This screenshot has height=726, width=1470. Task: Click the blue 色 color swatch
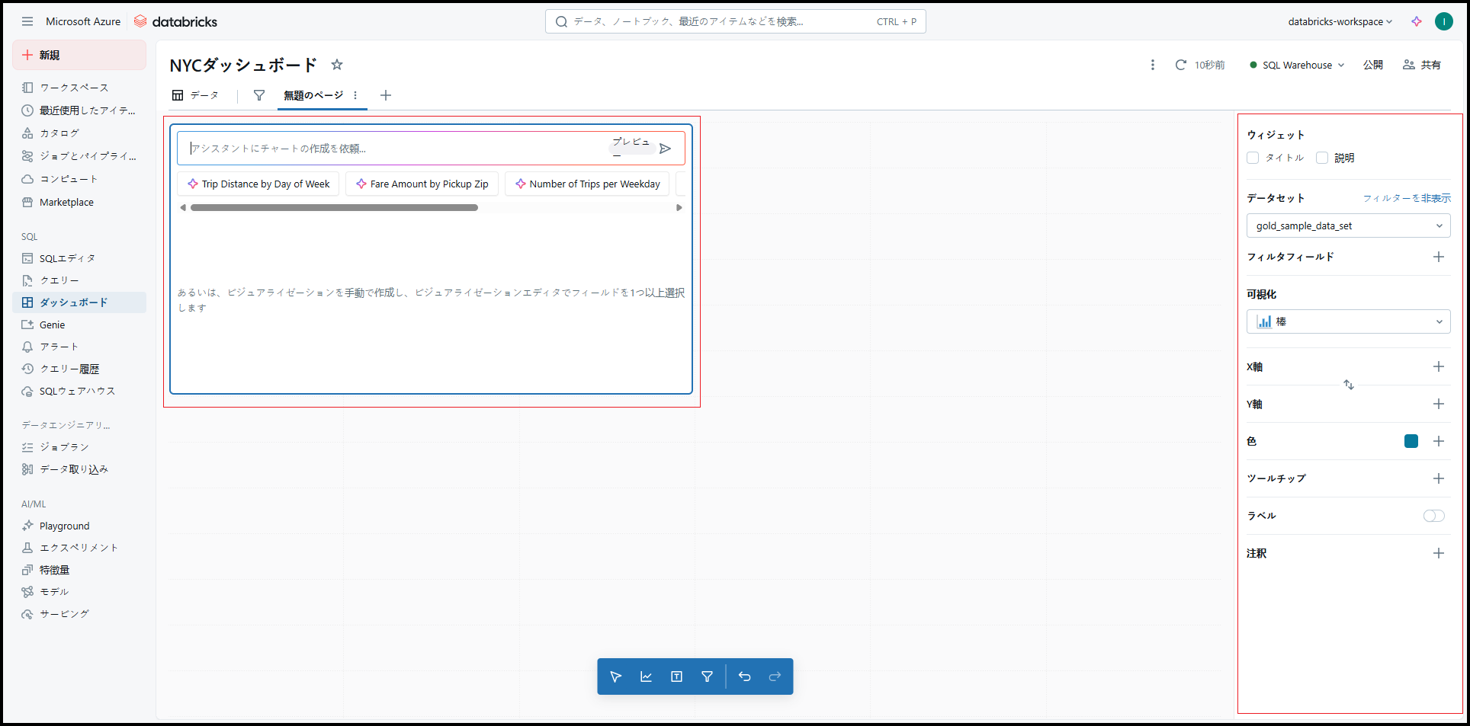[x=1411, y=441]
